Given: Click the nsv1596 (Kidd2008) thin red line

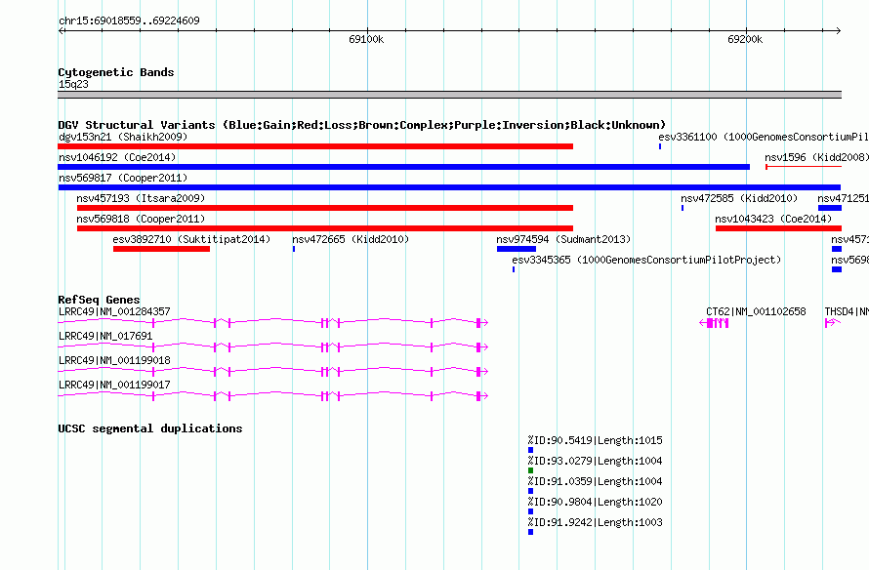Looking at the screenshot, I should pos(804,167).
